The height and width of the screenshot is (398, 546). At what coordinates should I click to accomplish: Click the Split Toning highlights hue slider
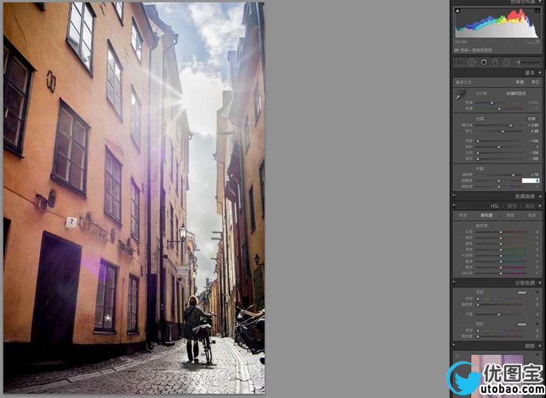[500, 299]
